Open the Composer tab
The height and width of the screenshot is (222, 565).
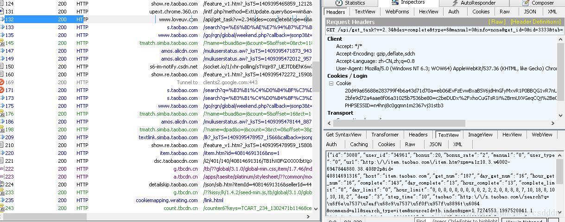point(538,3)
